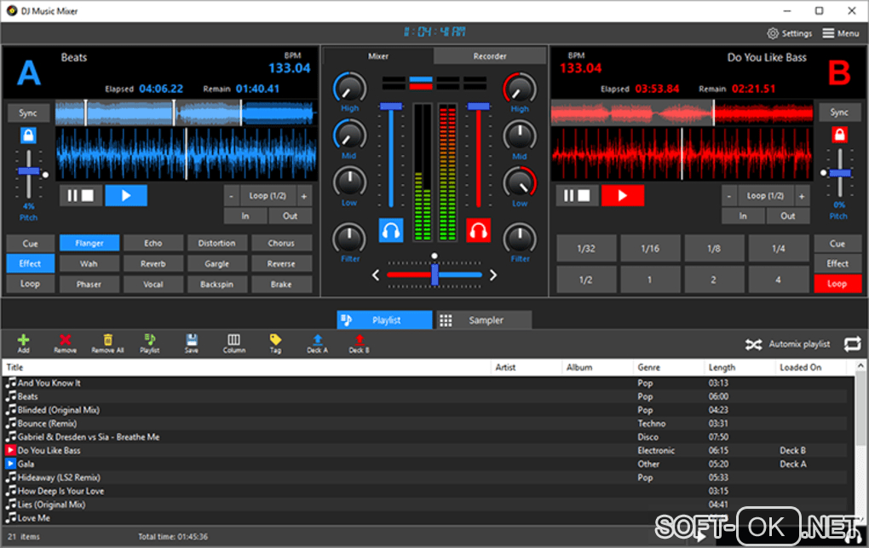The image size is (869, 548).
Task: Click the Add track plus icon
Action: (x=23, y=341)
